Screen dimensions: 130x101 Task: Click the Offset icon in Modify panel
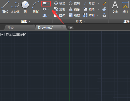click(104, 15)
